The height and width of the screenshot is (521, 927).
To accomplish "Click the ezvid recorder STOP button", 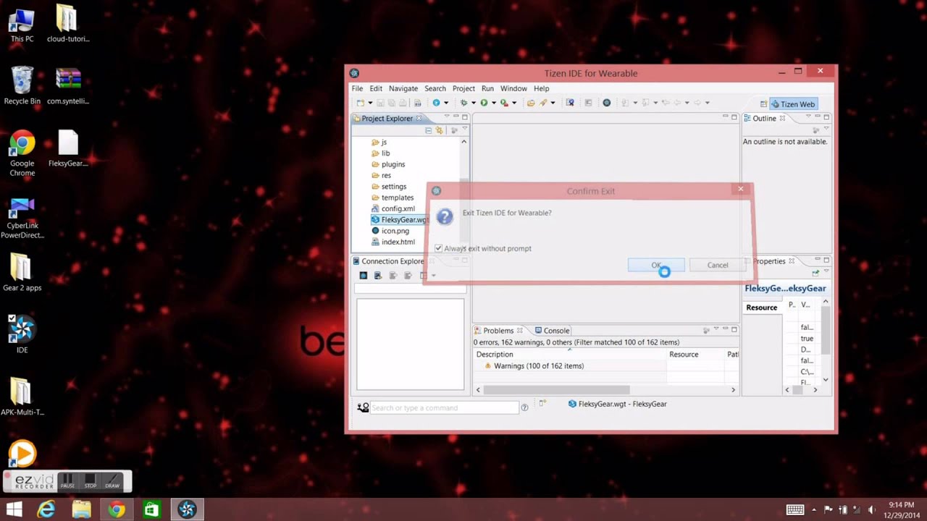I will point(90,480).
